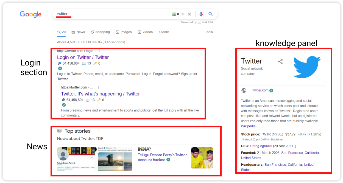343x183 pixels.
Task: Switch to the Images tab
Action: pyautogui.click(x=124, y=32)
